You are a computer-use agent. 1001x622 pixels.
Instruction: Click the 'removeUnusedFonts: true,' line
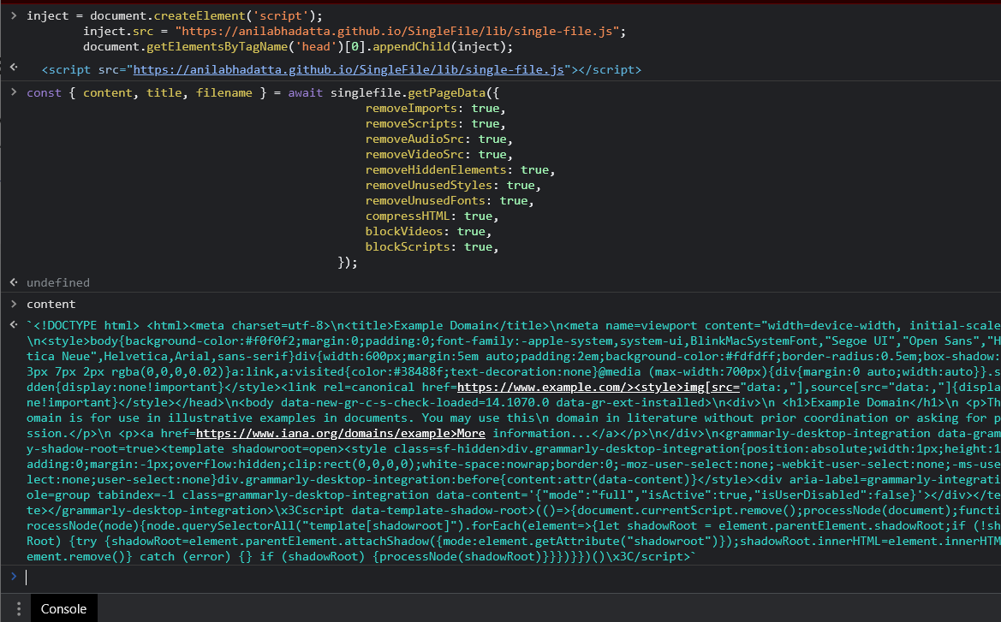coord(450,201)
